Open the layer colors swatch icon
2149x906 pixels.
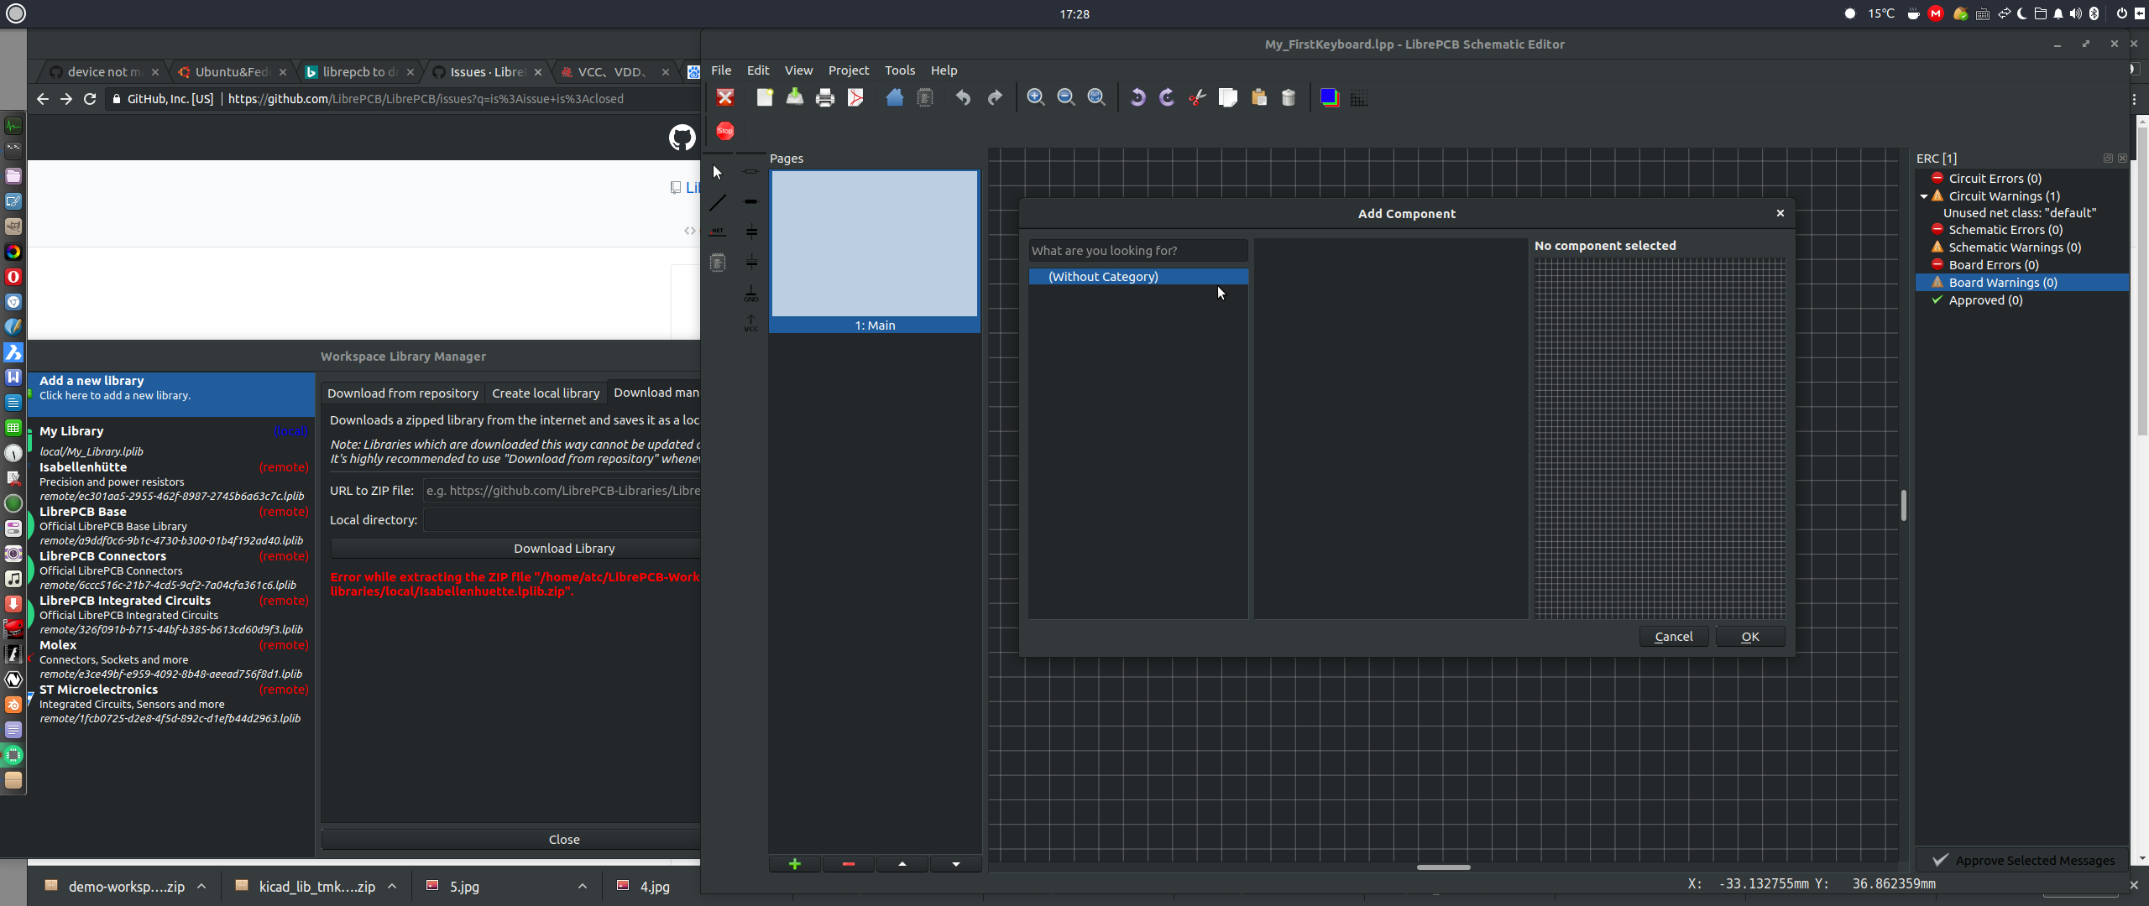pyautogui.click(x=1329, y=97)
